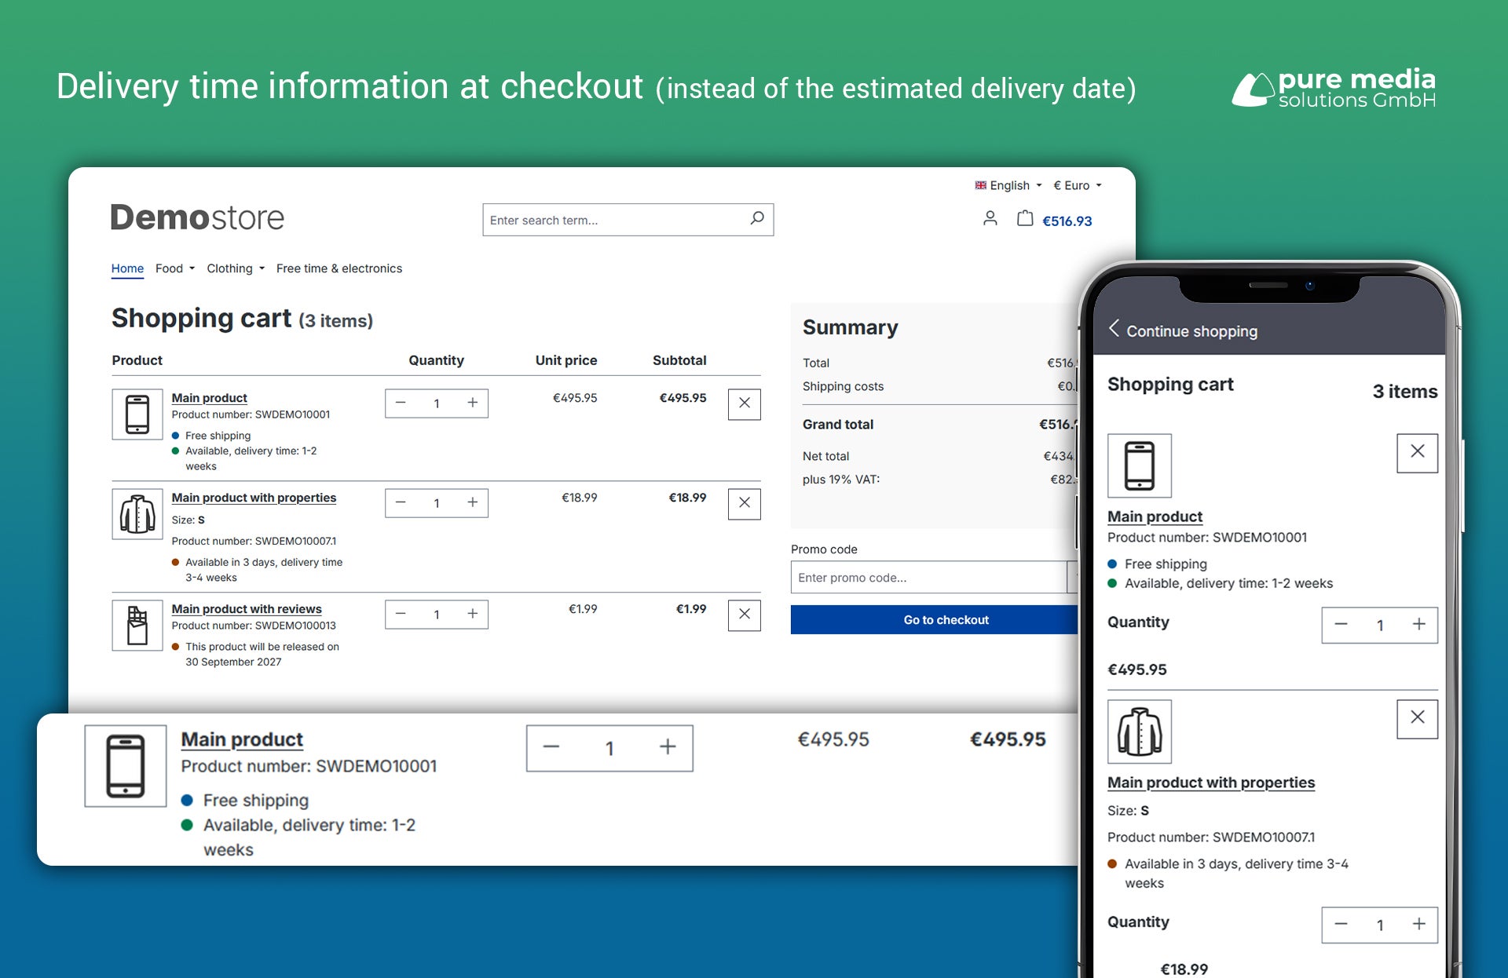Remove Main product in phone cart view

pos(1418,453)
